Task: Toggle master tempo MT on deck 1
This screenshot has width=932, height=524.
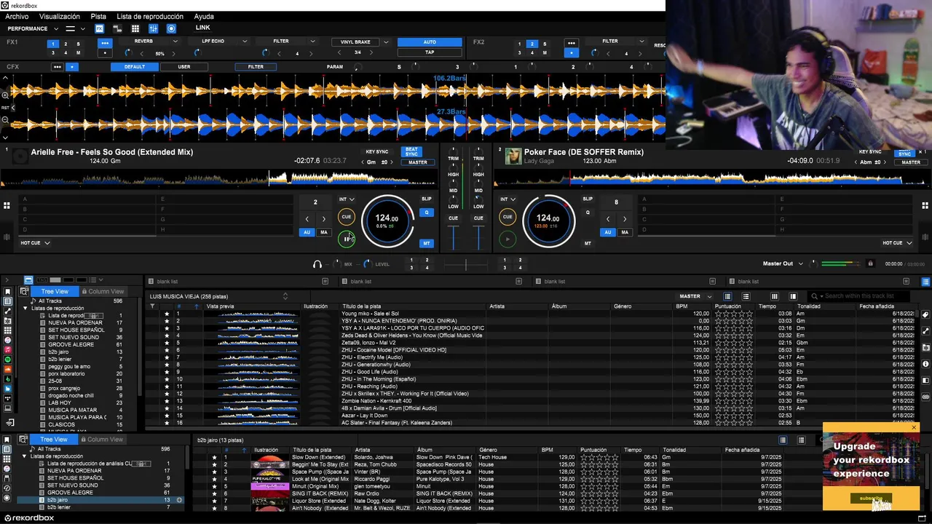Action: (427, 243)
